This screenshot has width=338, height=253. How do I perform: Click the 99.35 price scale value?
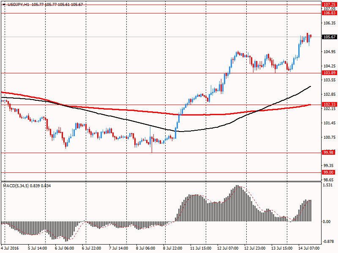click(329, 165)
